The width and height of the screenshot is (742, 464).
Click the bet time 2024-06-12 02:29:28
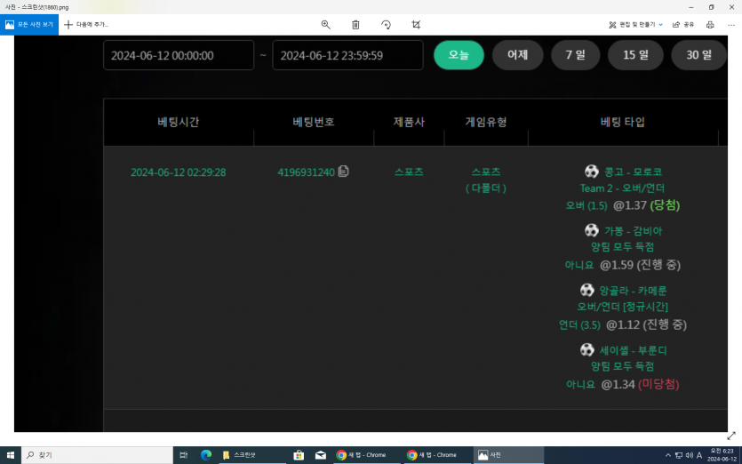[x=179, y=172]
